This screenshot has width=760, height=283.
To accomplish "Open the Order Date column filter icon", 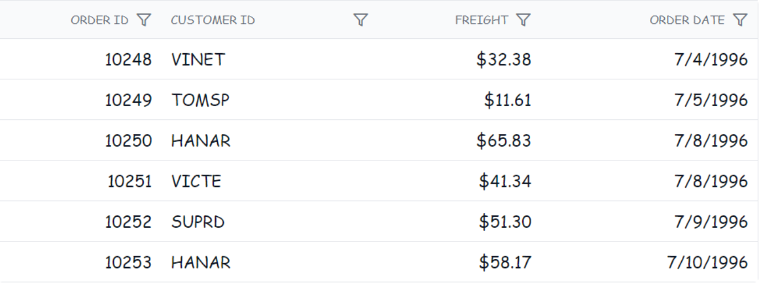I will click(739, 21).
